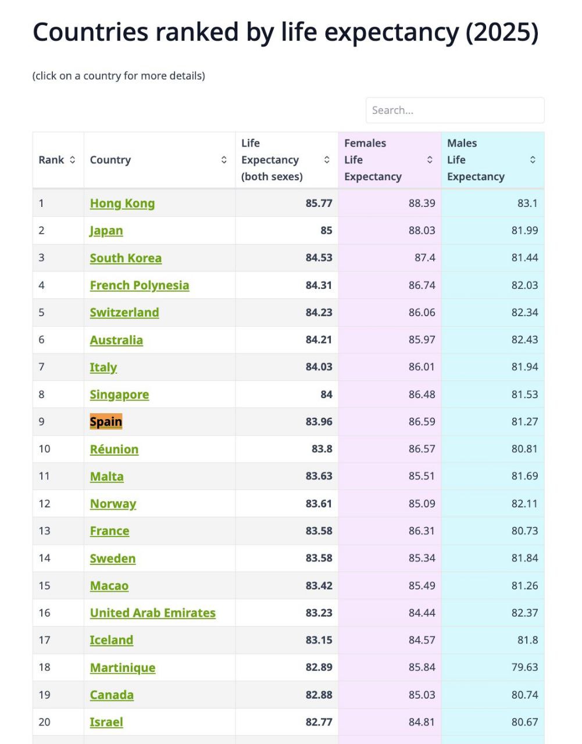The width and height of the screenshot is (582, 744).
Task: Open the Israel country link
Action: (x=106, y=722)
